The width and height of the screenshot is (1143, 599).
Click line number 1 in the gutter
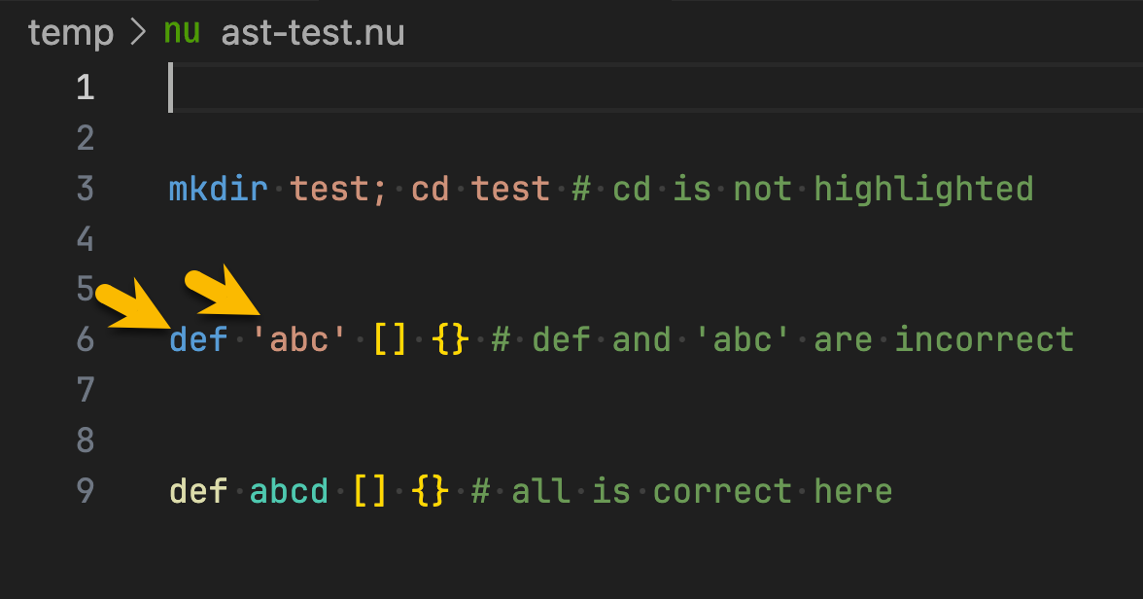[85, 88]
